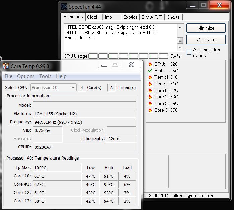Screen dimensions: 234x210
Task: Click the HD0 45C reading in SpeedFan
Action: click(166, 71)
